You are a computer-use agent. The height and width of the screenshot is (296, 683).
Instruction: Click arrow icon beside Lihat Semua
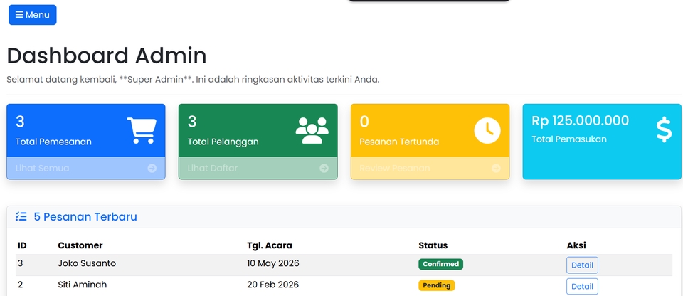[x=152, y=168]
